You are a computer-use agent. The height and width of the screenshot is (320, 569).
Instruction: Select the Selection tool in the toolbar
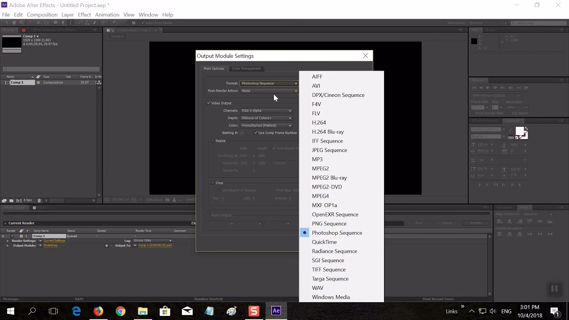pos(7,23)
